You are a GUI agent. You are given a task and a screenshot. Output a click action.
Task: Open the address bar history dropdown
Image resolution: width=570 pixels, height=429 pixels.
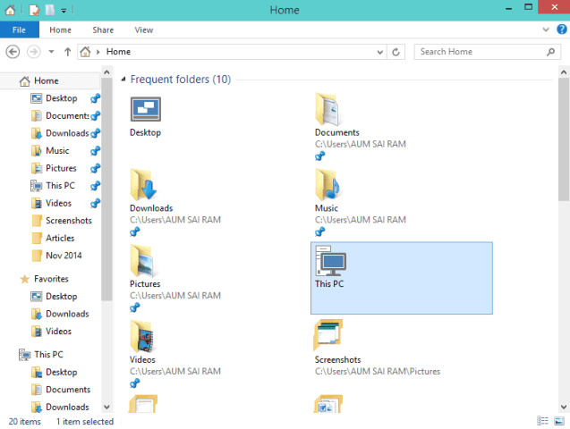click(x=380, y=52)
